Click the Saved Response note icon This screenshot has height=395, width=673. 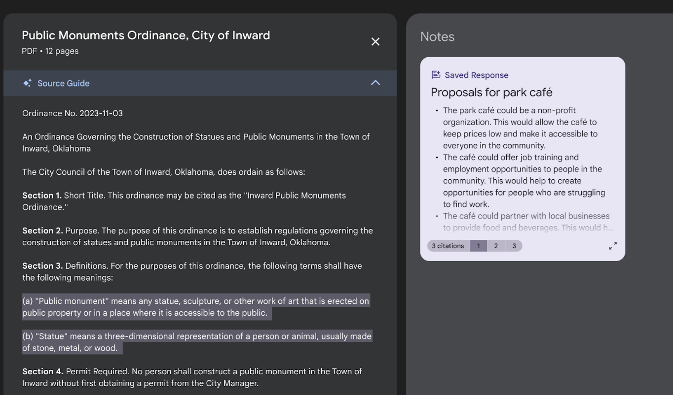pos(436,75)
